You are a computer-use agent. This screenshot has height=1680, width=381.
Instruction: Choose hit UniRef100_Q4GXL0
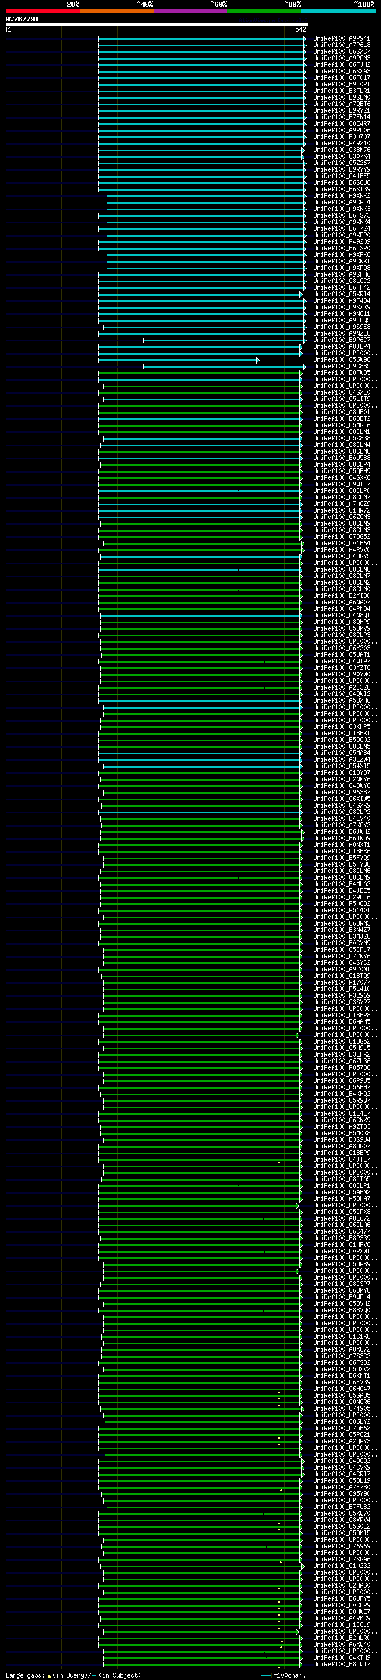pos(341,393)
